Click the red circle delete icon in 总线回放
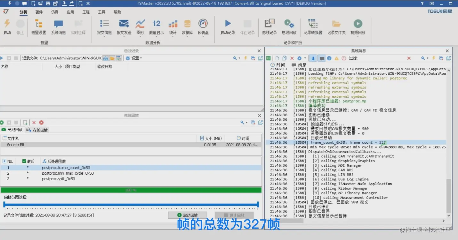458x240 pixels. click(x=41, y=123)
